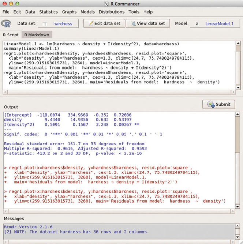Click the density 9.4340 coefficient row
243x244 pixels.
click(68, 120)
